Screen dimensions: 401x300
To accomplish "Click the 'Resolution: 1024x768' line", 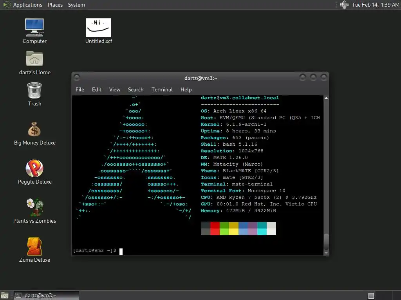I will [x=232, y=151].
